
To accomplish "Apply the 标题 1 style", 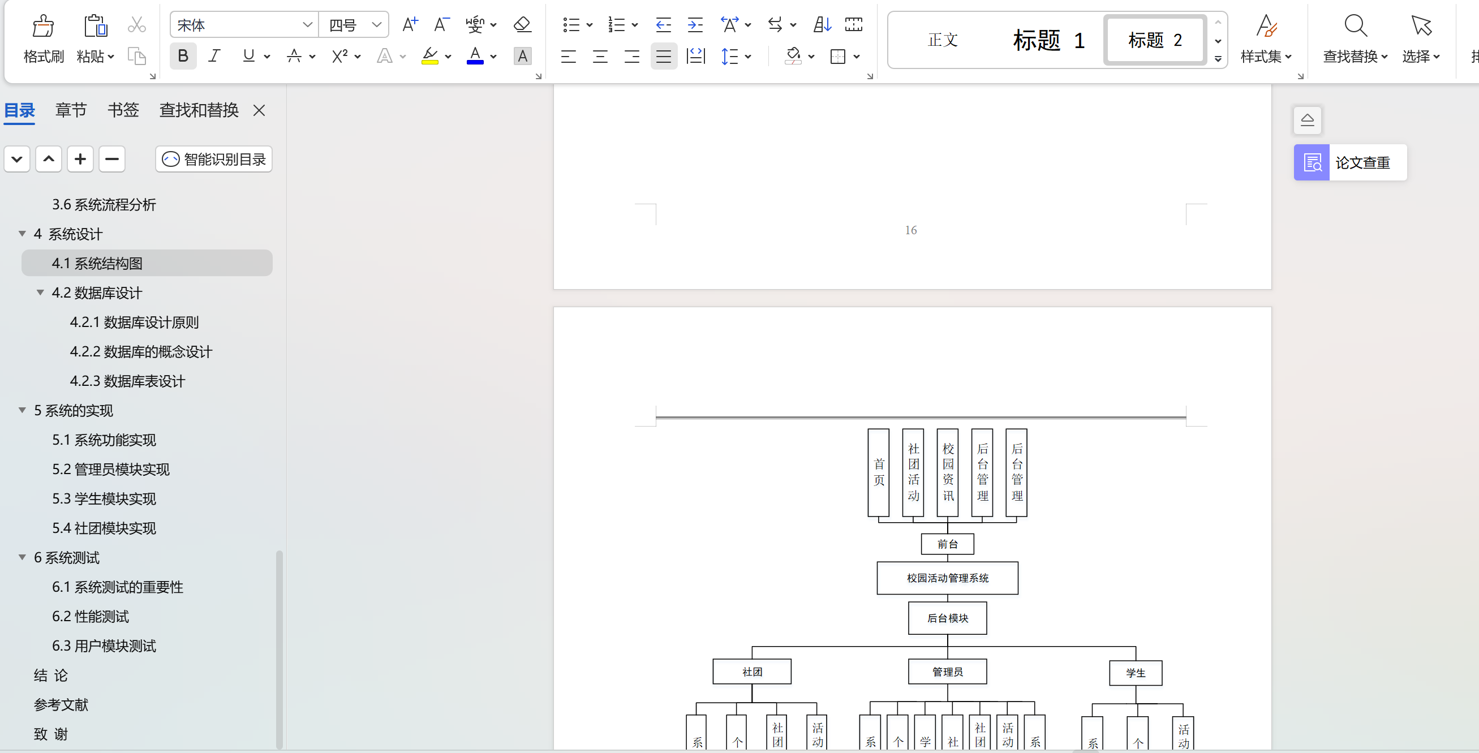I will (1048, 40).
